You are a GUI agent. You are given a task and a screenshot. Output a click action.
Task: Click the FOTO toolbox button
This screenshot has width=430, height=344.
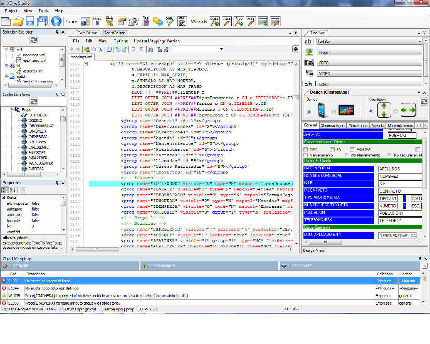point(370,63)
